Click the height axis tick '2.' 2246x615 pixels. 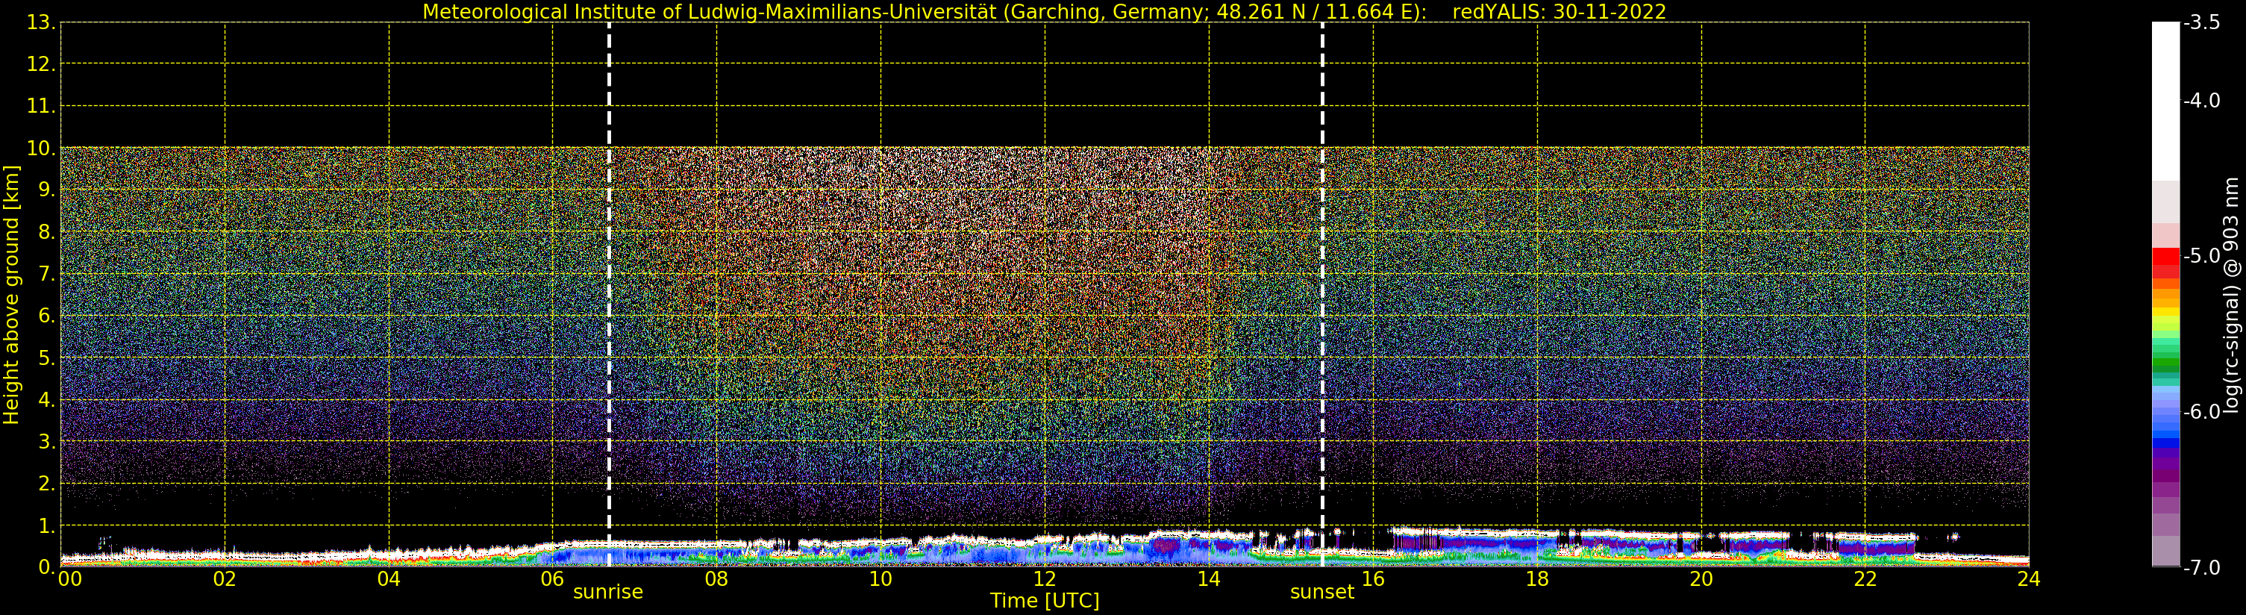(x=47, y=484)
